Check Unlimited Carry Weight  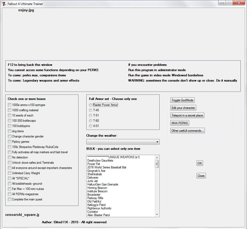coord(10,173)
